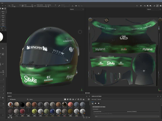This screenshot has height=121, width=162.
Task: Select the painting mode brush icon
Action: pyautogui.click(x=157, y=6)
